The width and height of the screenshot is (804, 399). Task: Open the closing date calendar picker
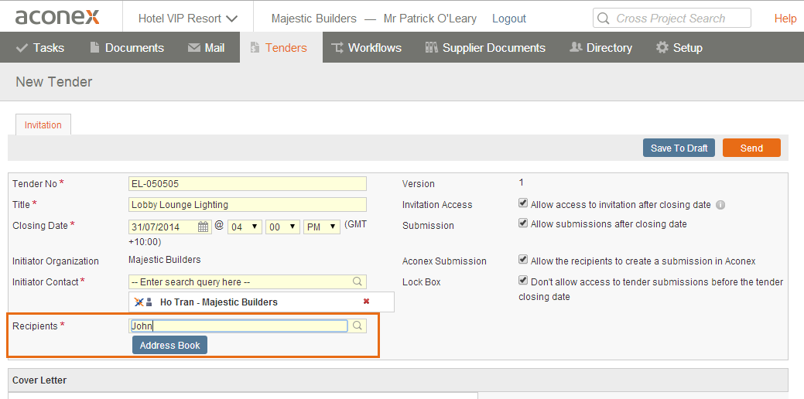pos(204,227)
